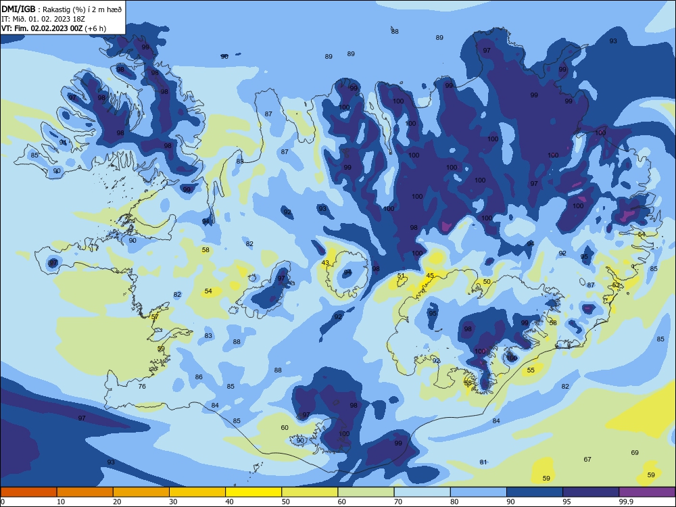Click the very light blue 70–80 legend swatch
676x507 pixels.
pos(422,492)
